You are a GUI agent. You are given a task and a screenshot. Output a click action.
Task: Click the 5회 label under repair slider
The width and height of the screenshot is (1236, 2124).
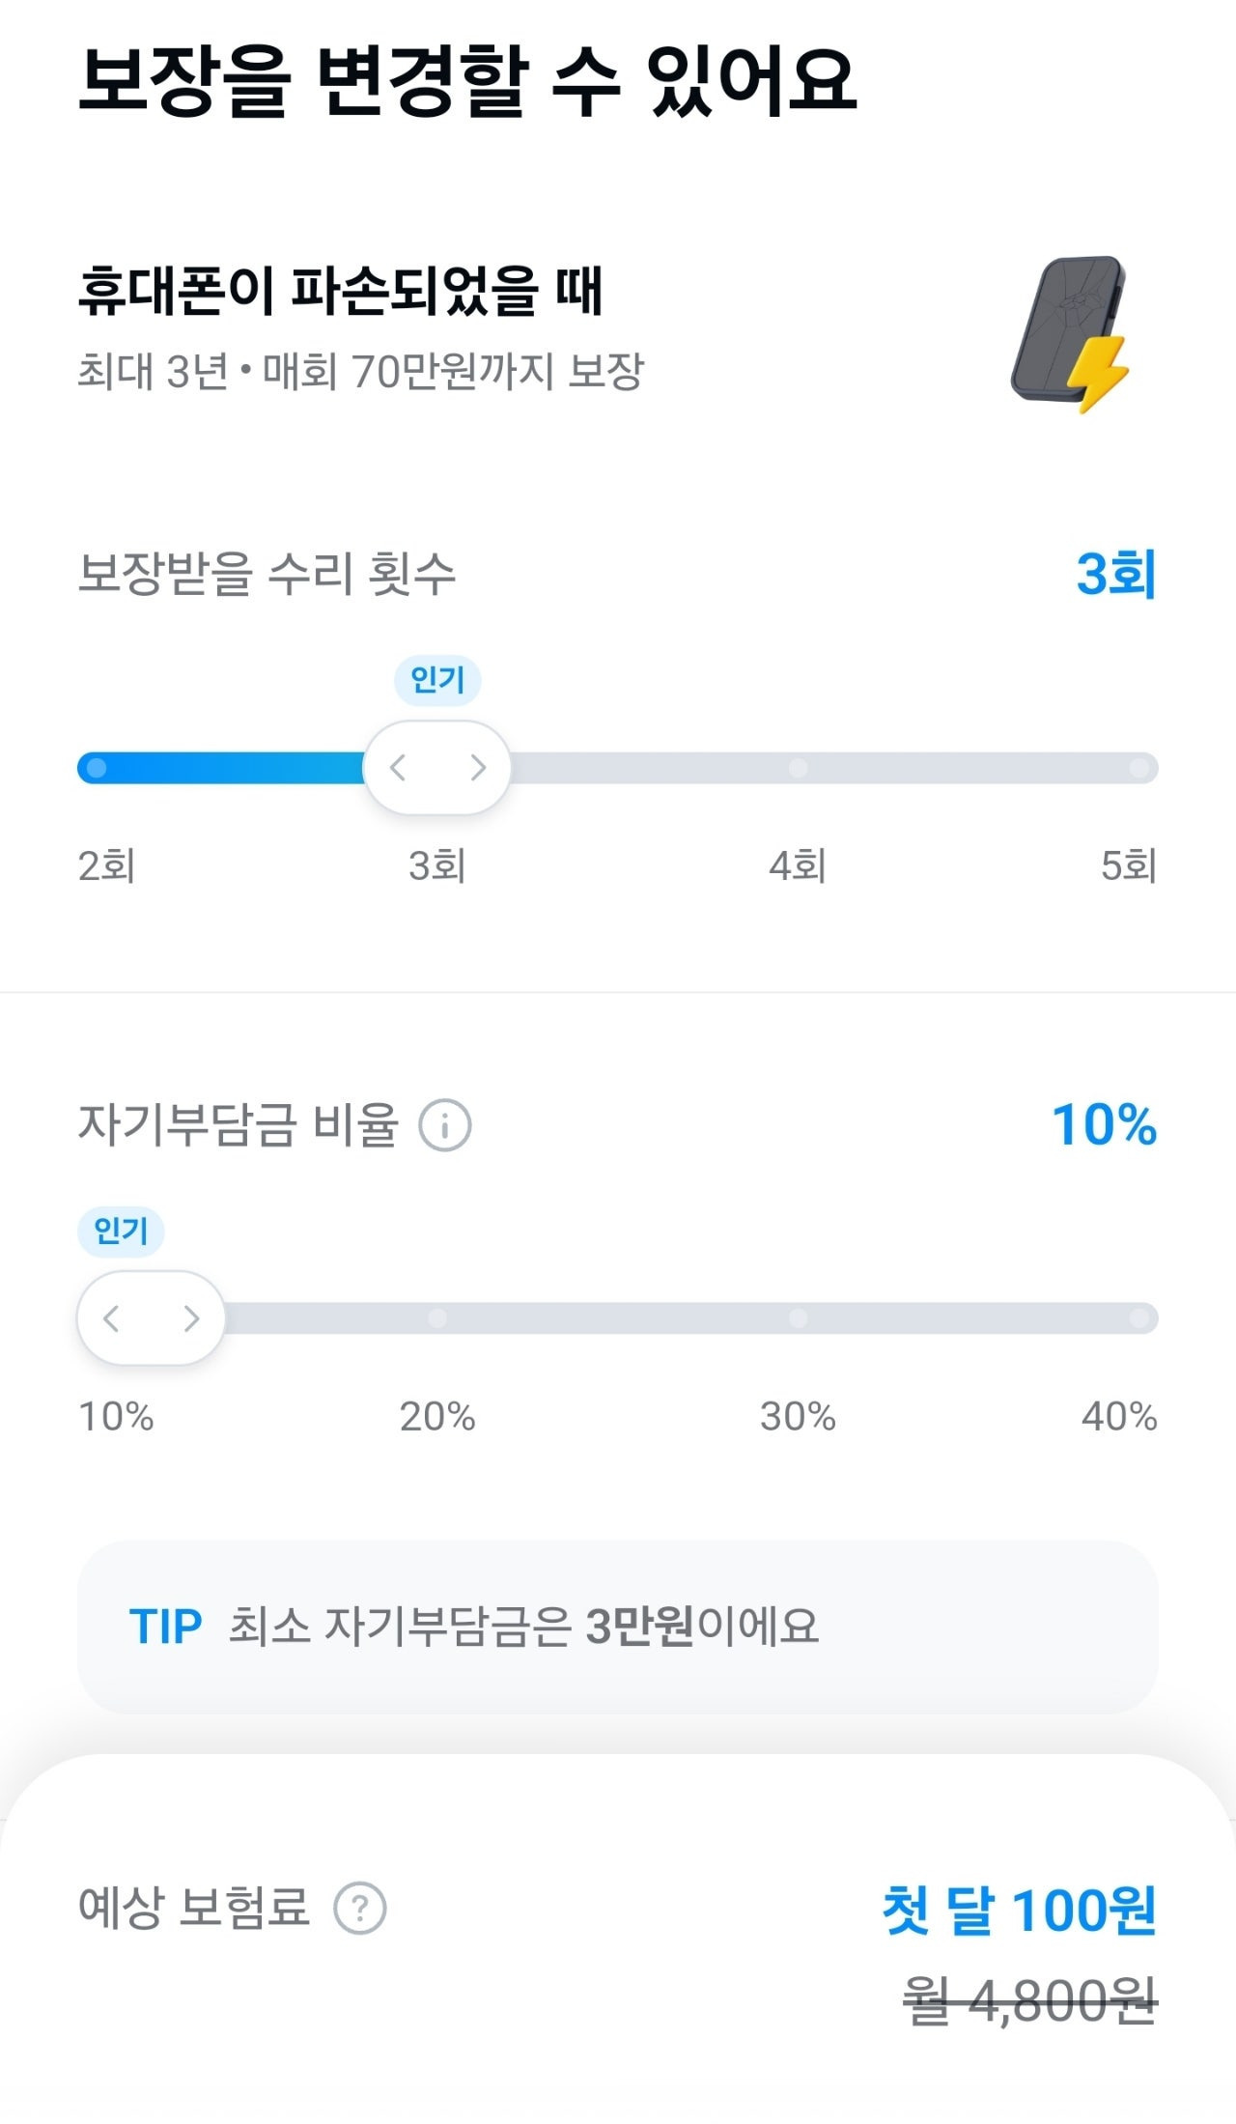coord(1128,865)
